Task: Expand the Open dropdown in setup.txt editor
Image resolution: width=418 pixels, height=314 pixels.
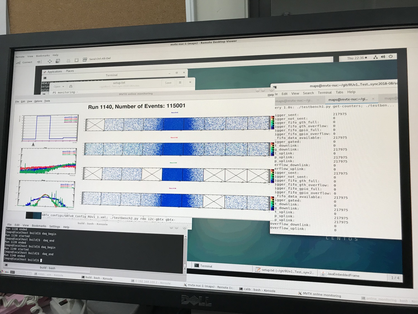Action: tap(59, 87)
